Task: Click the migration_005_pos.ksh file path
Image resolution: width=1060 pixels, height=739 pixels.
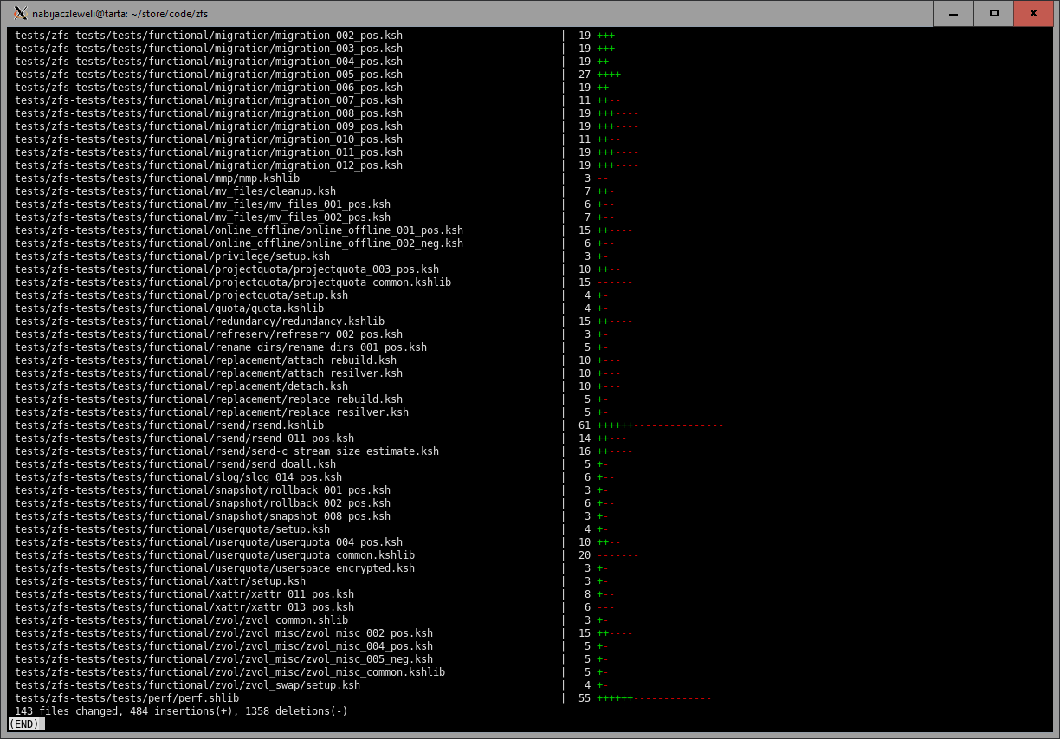Action: 209,75
